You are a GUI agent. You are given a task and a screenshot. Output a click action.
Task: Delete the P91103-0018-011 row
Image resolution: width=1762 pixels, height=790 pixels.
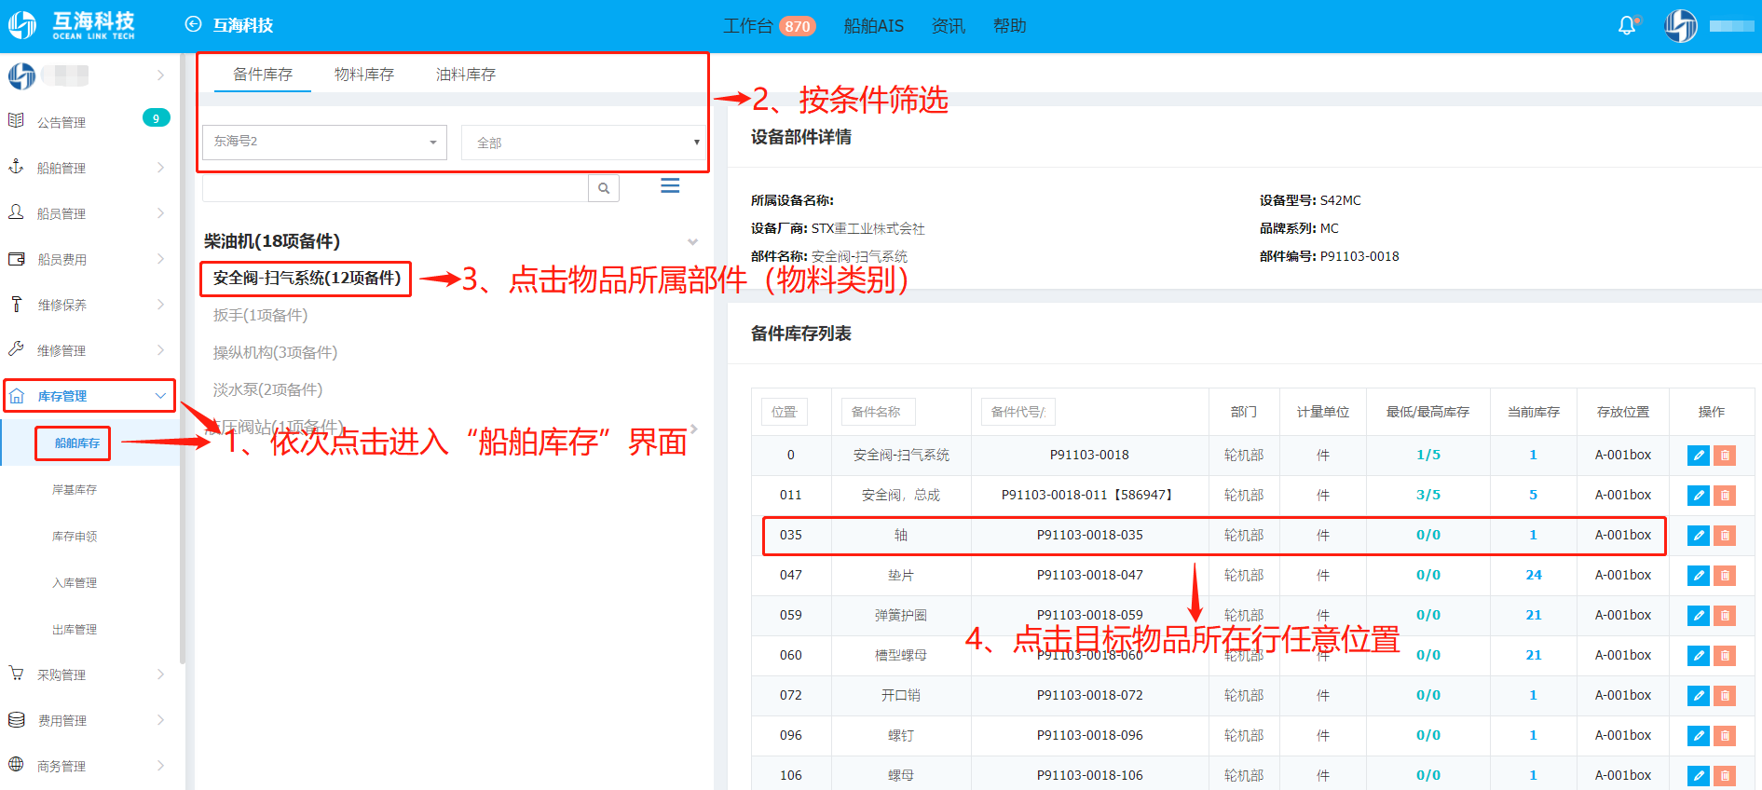[1725, 496]
